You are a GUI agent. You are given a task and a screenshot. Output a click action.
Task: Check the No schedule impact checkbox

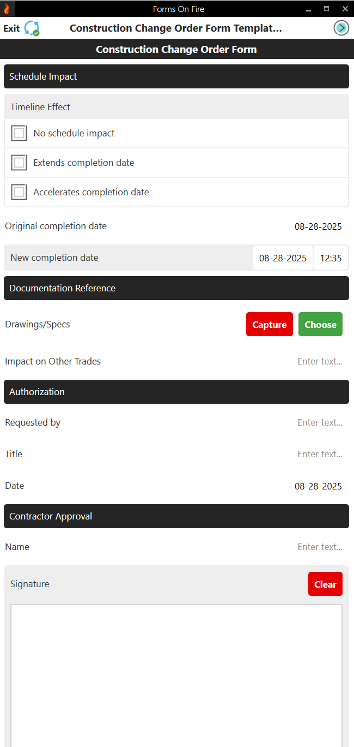click(x=19, y=133)
